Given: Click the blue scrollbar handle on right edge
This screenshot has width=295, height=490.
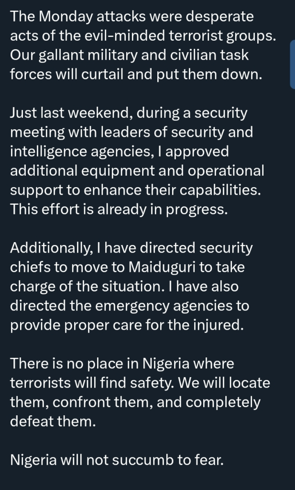Looking at the screenshot, I should pos(292,65).
